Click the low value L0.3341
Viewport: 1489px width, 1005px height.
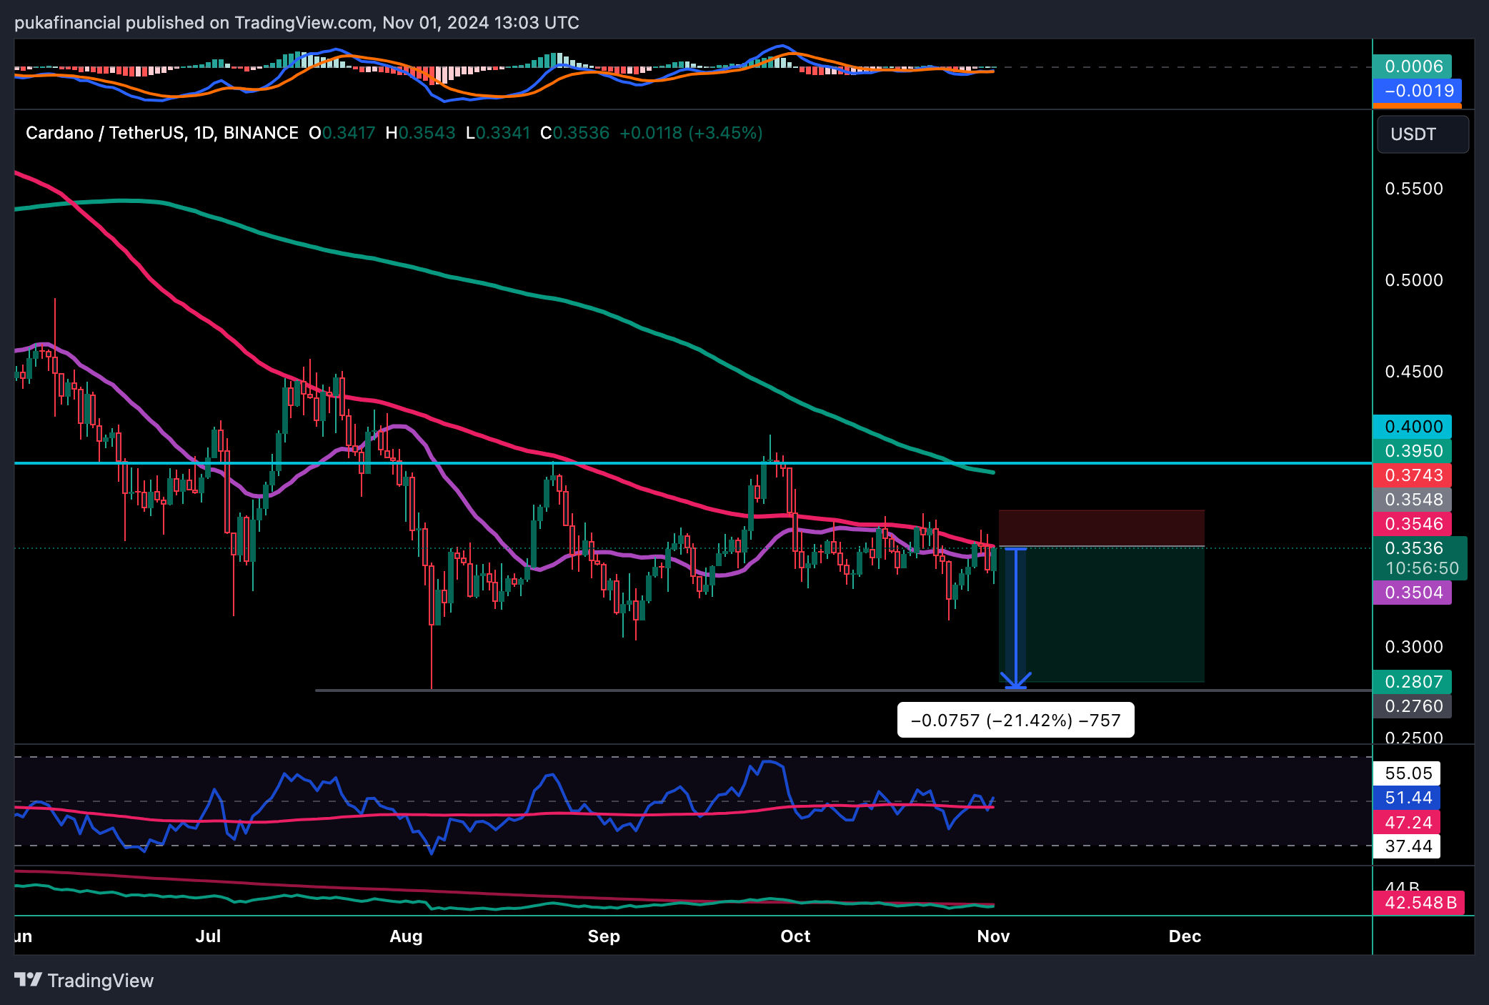[498, 133]
